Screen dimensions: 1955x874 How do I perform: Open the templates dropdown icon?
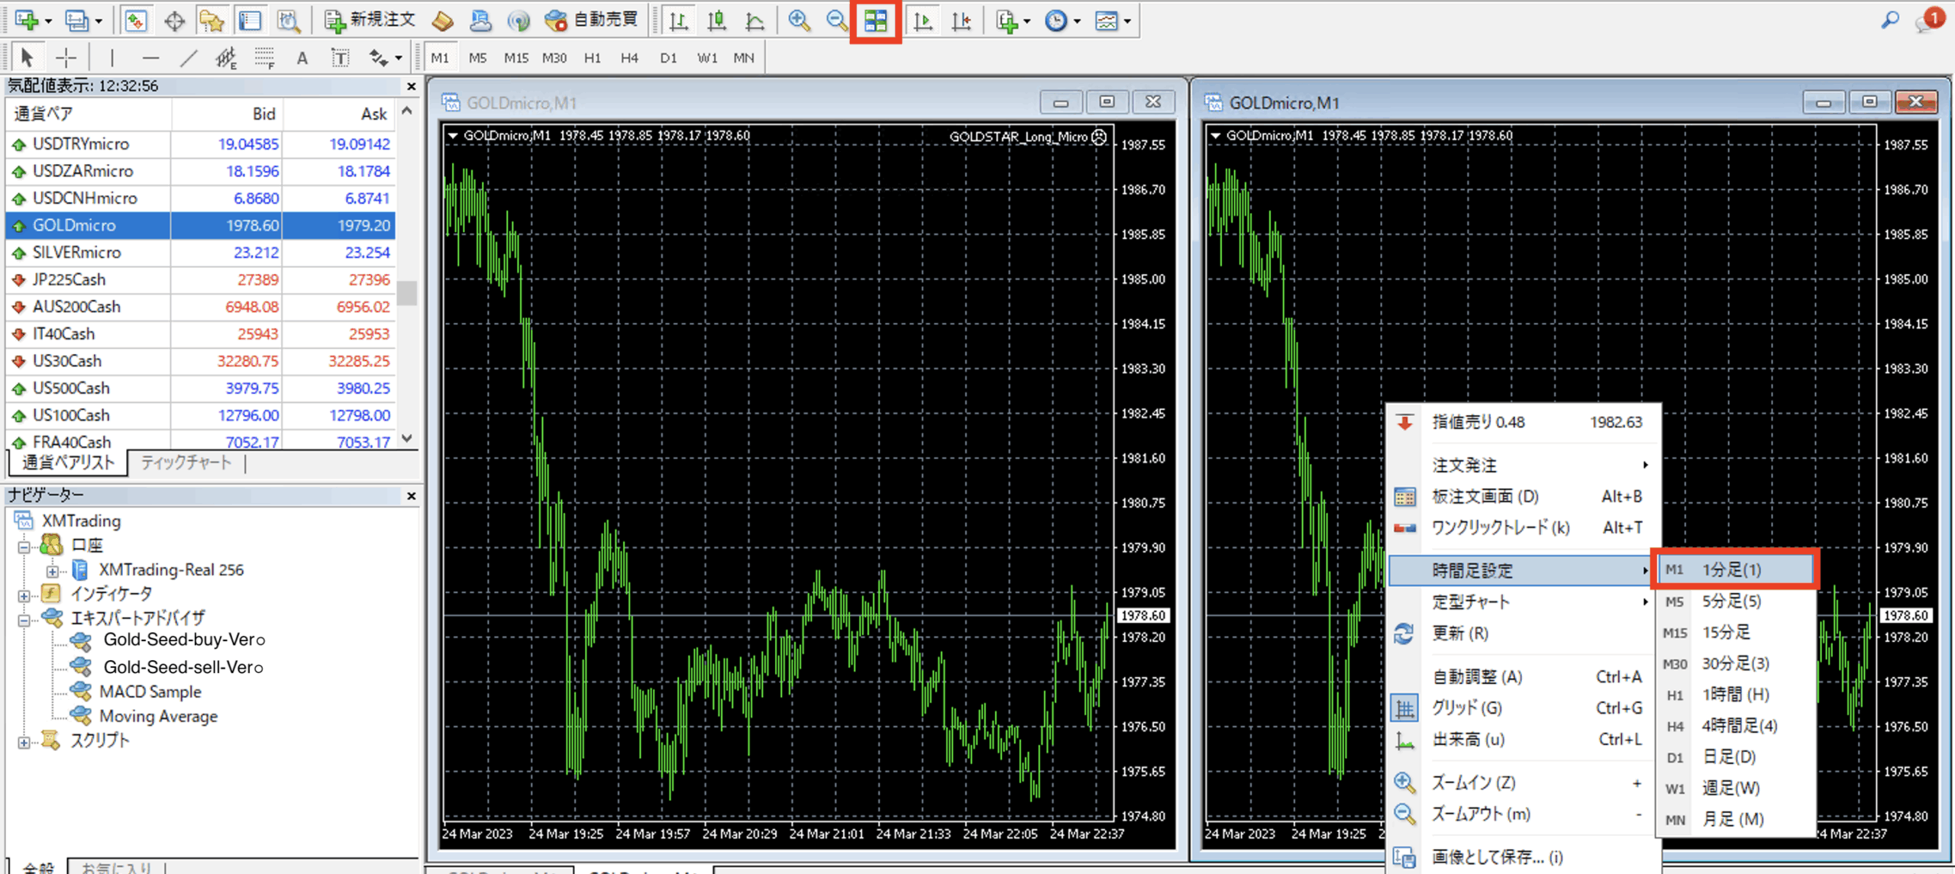pyautogui.click(x=1113, y=21)
